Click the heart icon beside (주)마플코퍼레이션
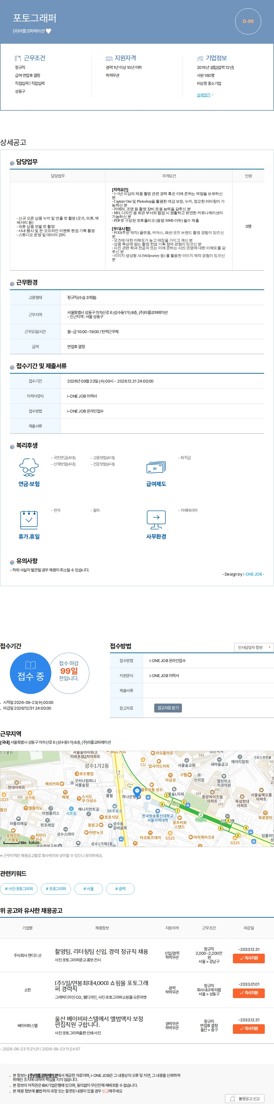This screenshot has height=1104, width=274. point(48,31)
